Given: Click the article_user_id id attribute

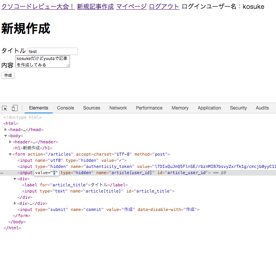Looking at the screenshot, I should 183,173.
